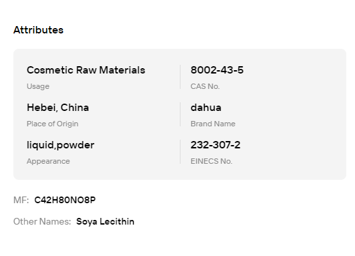Click the MF: label

click(x=21, y=200)
